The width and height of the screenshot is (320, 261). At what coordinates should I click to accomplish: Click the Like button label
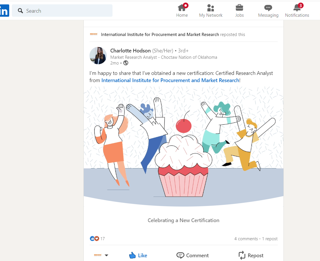point(142,256)
